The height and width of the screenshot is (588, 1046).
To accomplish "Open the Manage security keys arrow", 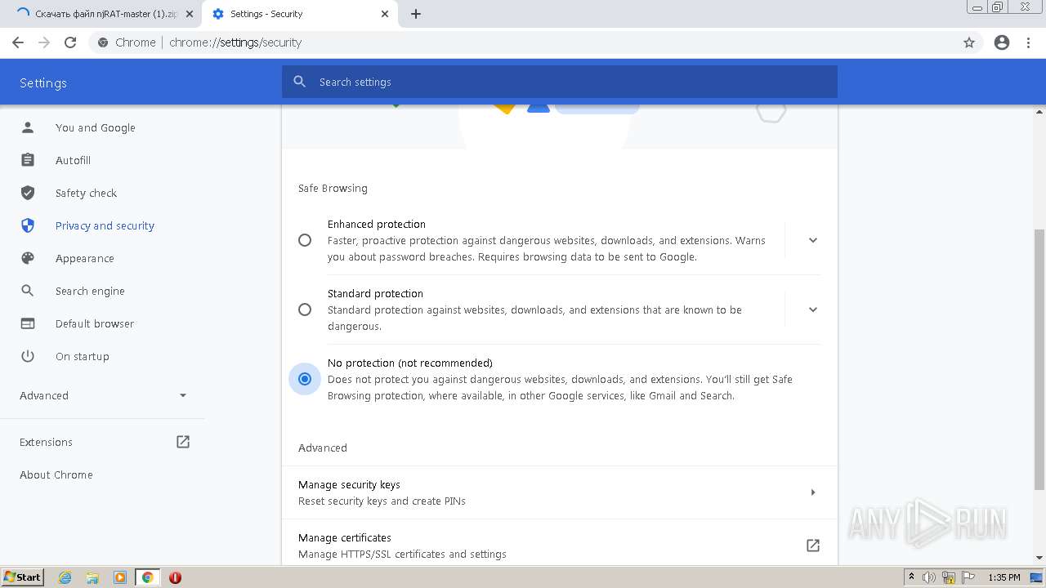I will point(812,492).
